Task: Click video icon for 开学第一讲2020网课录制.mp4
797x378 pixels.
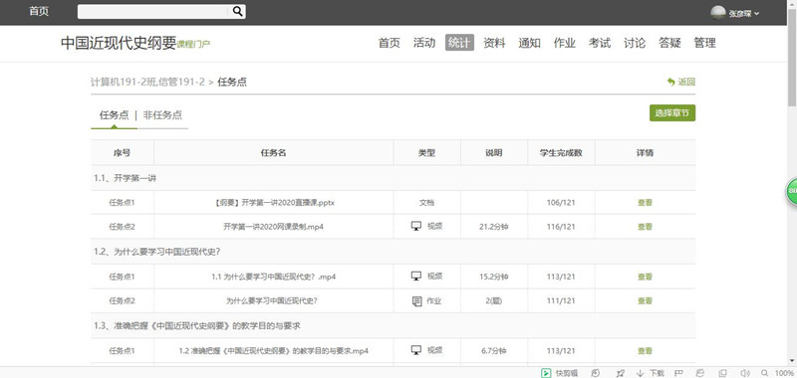Action: tap(416, 226)
